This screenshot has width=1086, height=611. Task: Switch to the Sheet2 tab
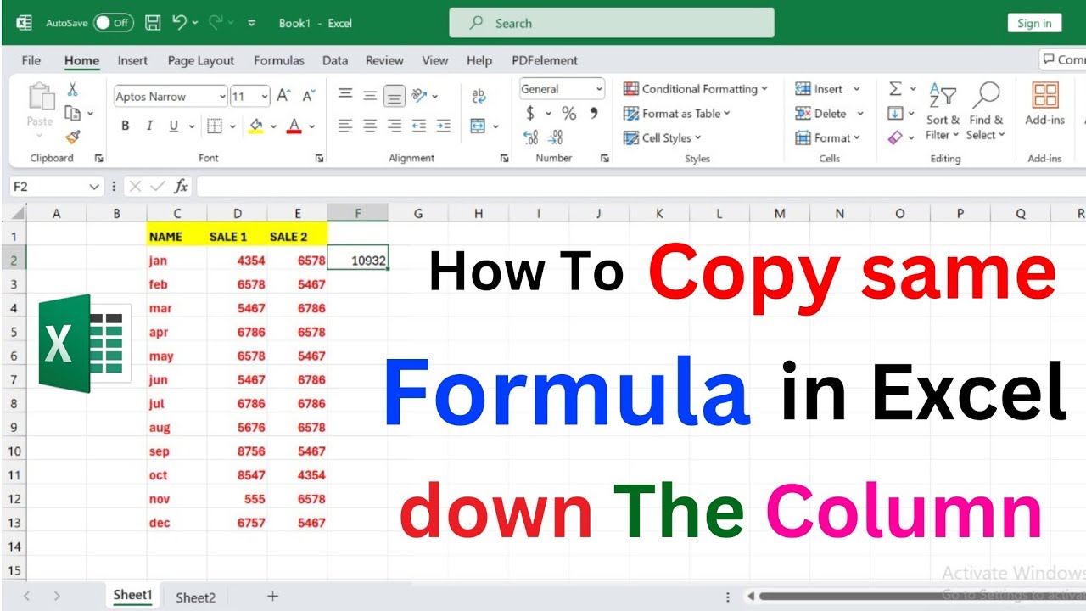tap(196, 597)
